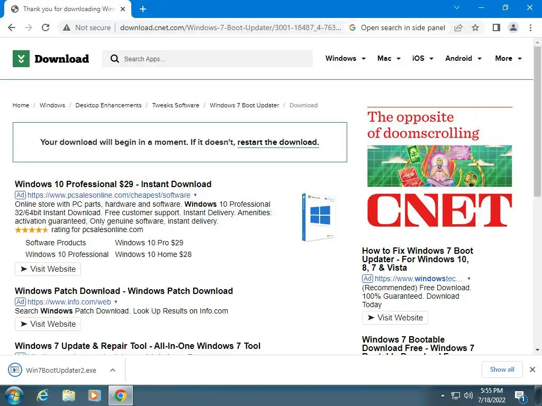Open Windows 10 Pro $29 sitelink
Screen dimensions: 542x406
149,243
